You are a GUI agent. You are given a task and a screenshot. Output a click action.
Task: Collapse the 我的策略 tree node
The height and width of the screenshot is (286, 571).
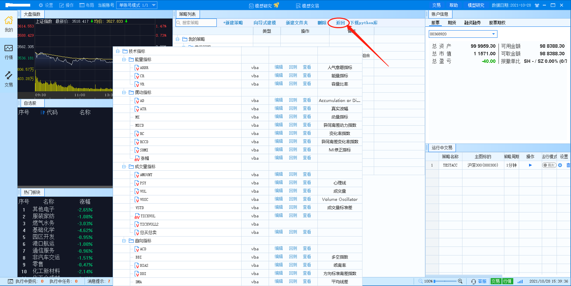[x=178, y=39]
